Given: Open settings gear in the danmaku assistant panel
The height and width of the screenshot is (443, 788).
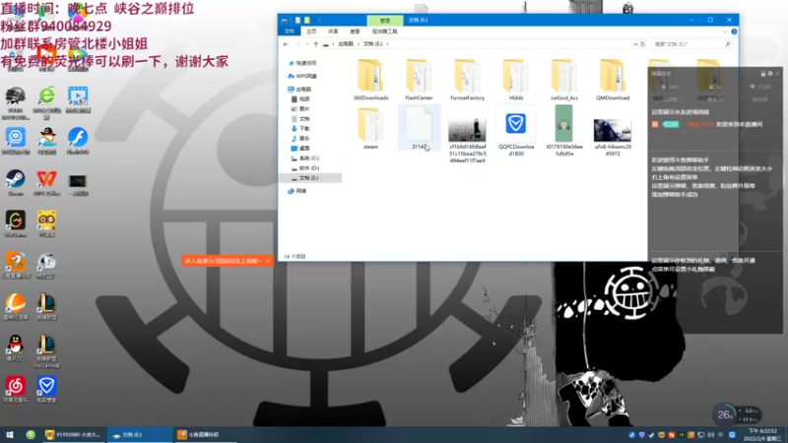Looking at the screenshot, I should (x=770, y=73).
